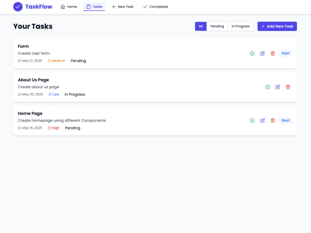
Task: Click the alert icon next to High
Action: (x=49, y=128)
